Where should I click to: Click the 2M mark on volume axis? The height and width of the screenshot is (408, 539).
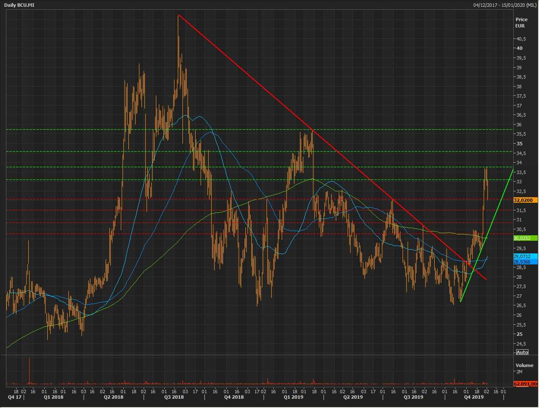pyautogui.click(x=519, y=372)
